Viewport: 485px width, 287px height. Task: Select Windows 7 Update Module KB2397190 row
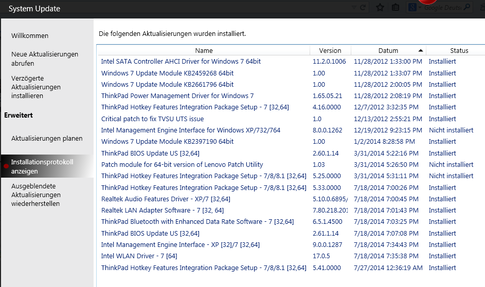point(292,142)
